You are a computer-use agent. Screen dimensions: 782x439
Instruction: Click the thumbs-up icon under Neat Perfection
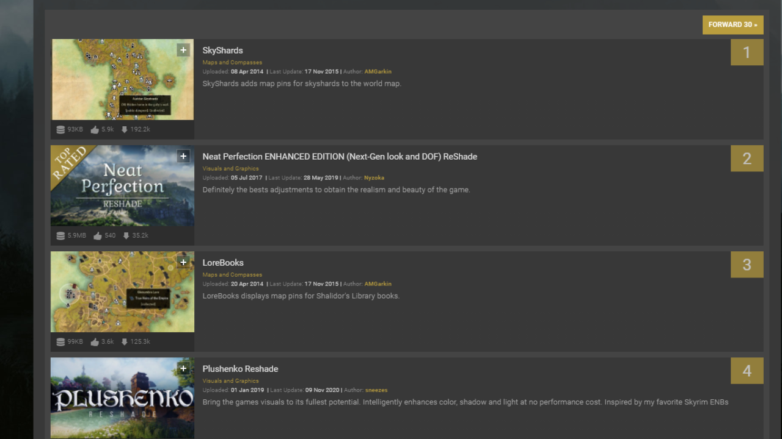(98, 235)
